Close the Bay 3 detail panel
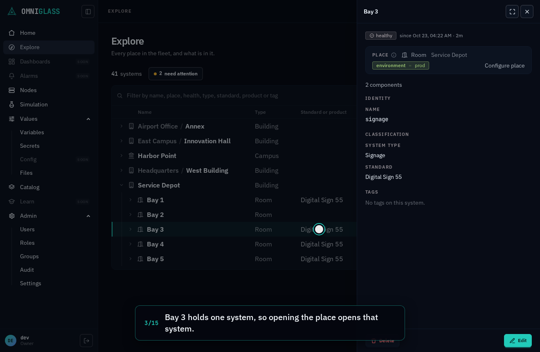The width and height of the screenshot is (540, 352). coord(527,11)
